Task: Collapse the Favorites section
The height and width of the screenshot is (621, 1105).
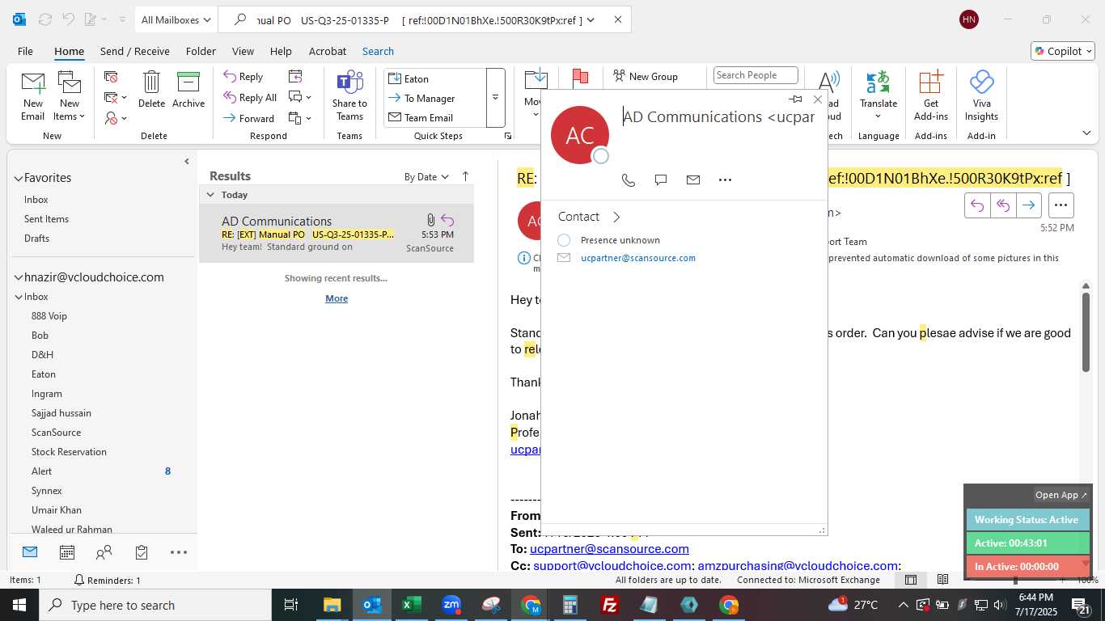Action: click(18, 178)
